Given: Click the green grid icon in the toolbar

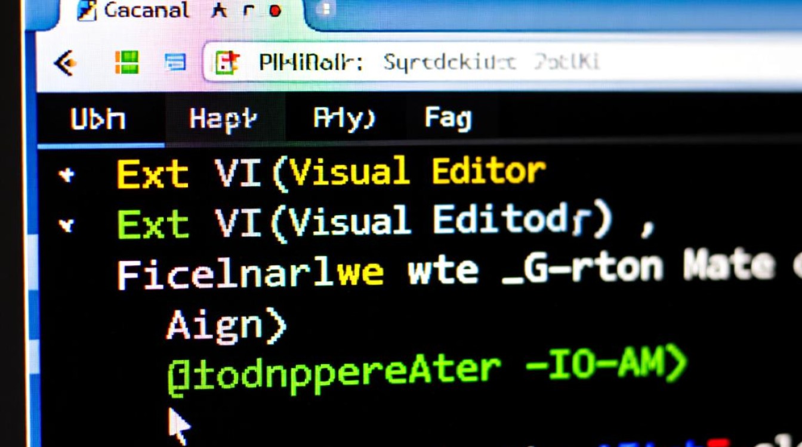Looking at the screenshot, I should click(127, 63).
